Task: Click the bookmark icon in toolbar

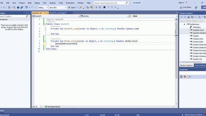Action: [x=104, y=7]
